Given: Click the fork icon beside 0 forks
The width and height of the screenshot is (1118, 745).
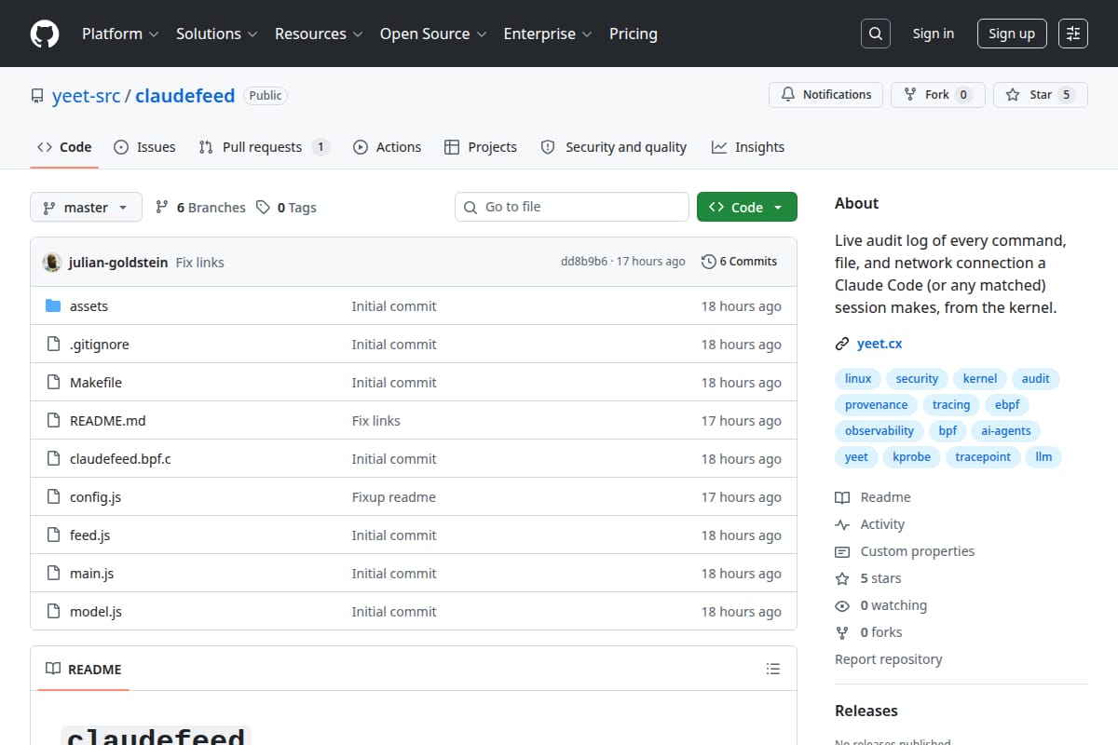Looking at the screenshot, I should pyautogui.click(x=842, y=632).
